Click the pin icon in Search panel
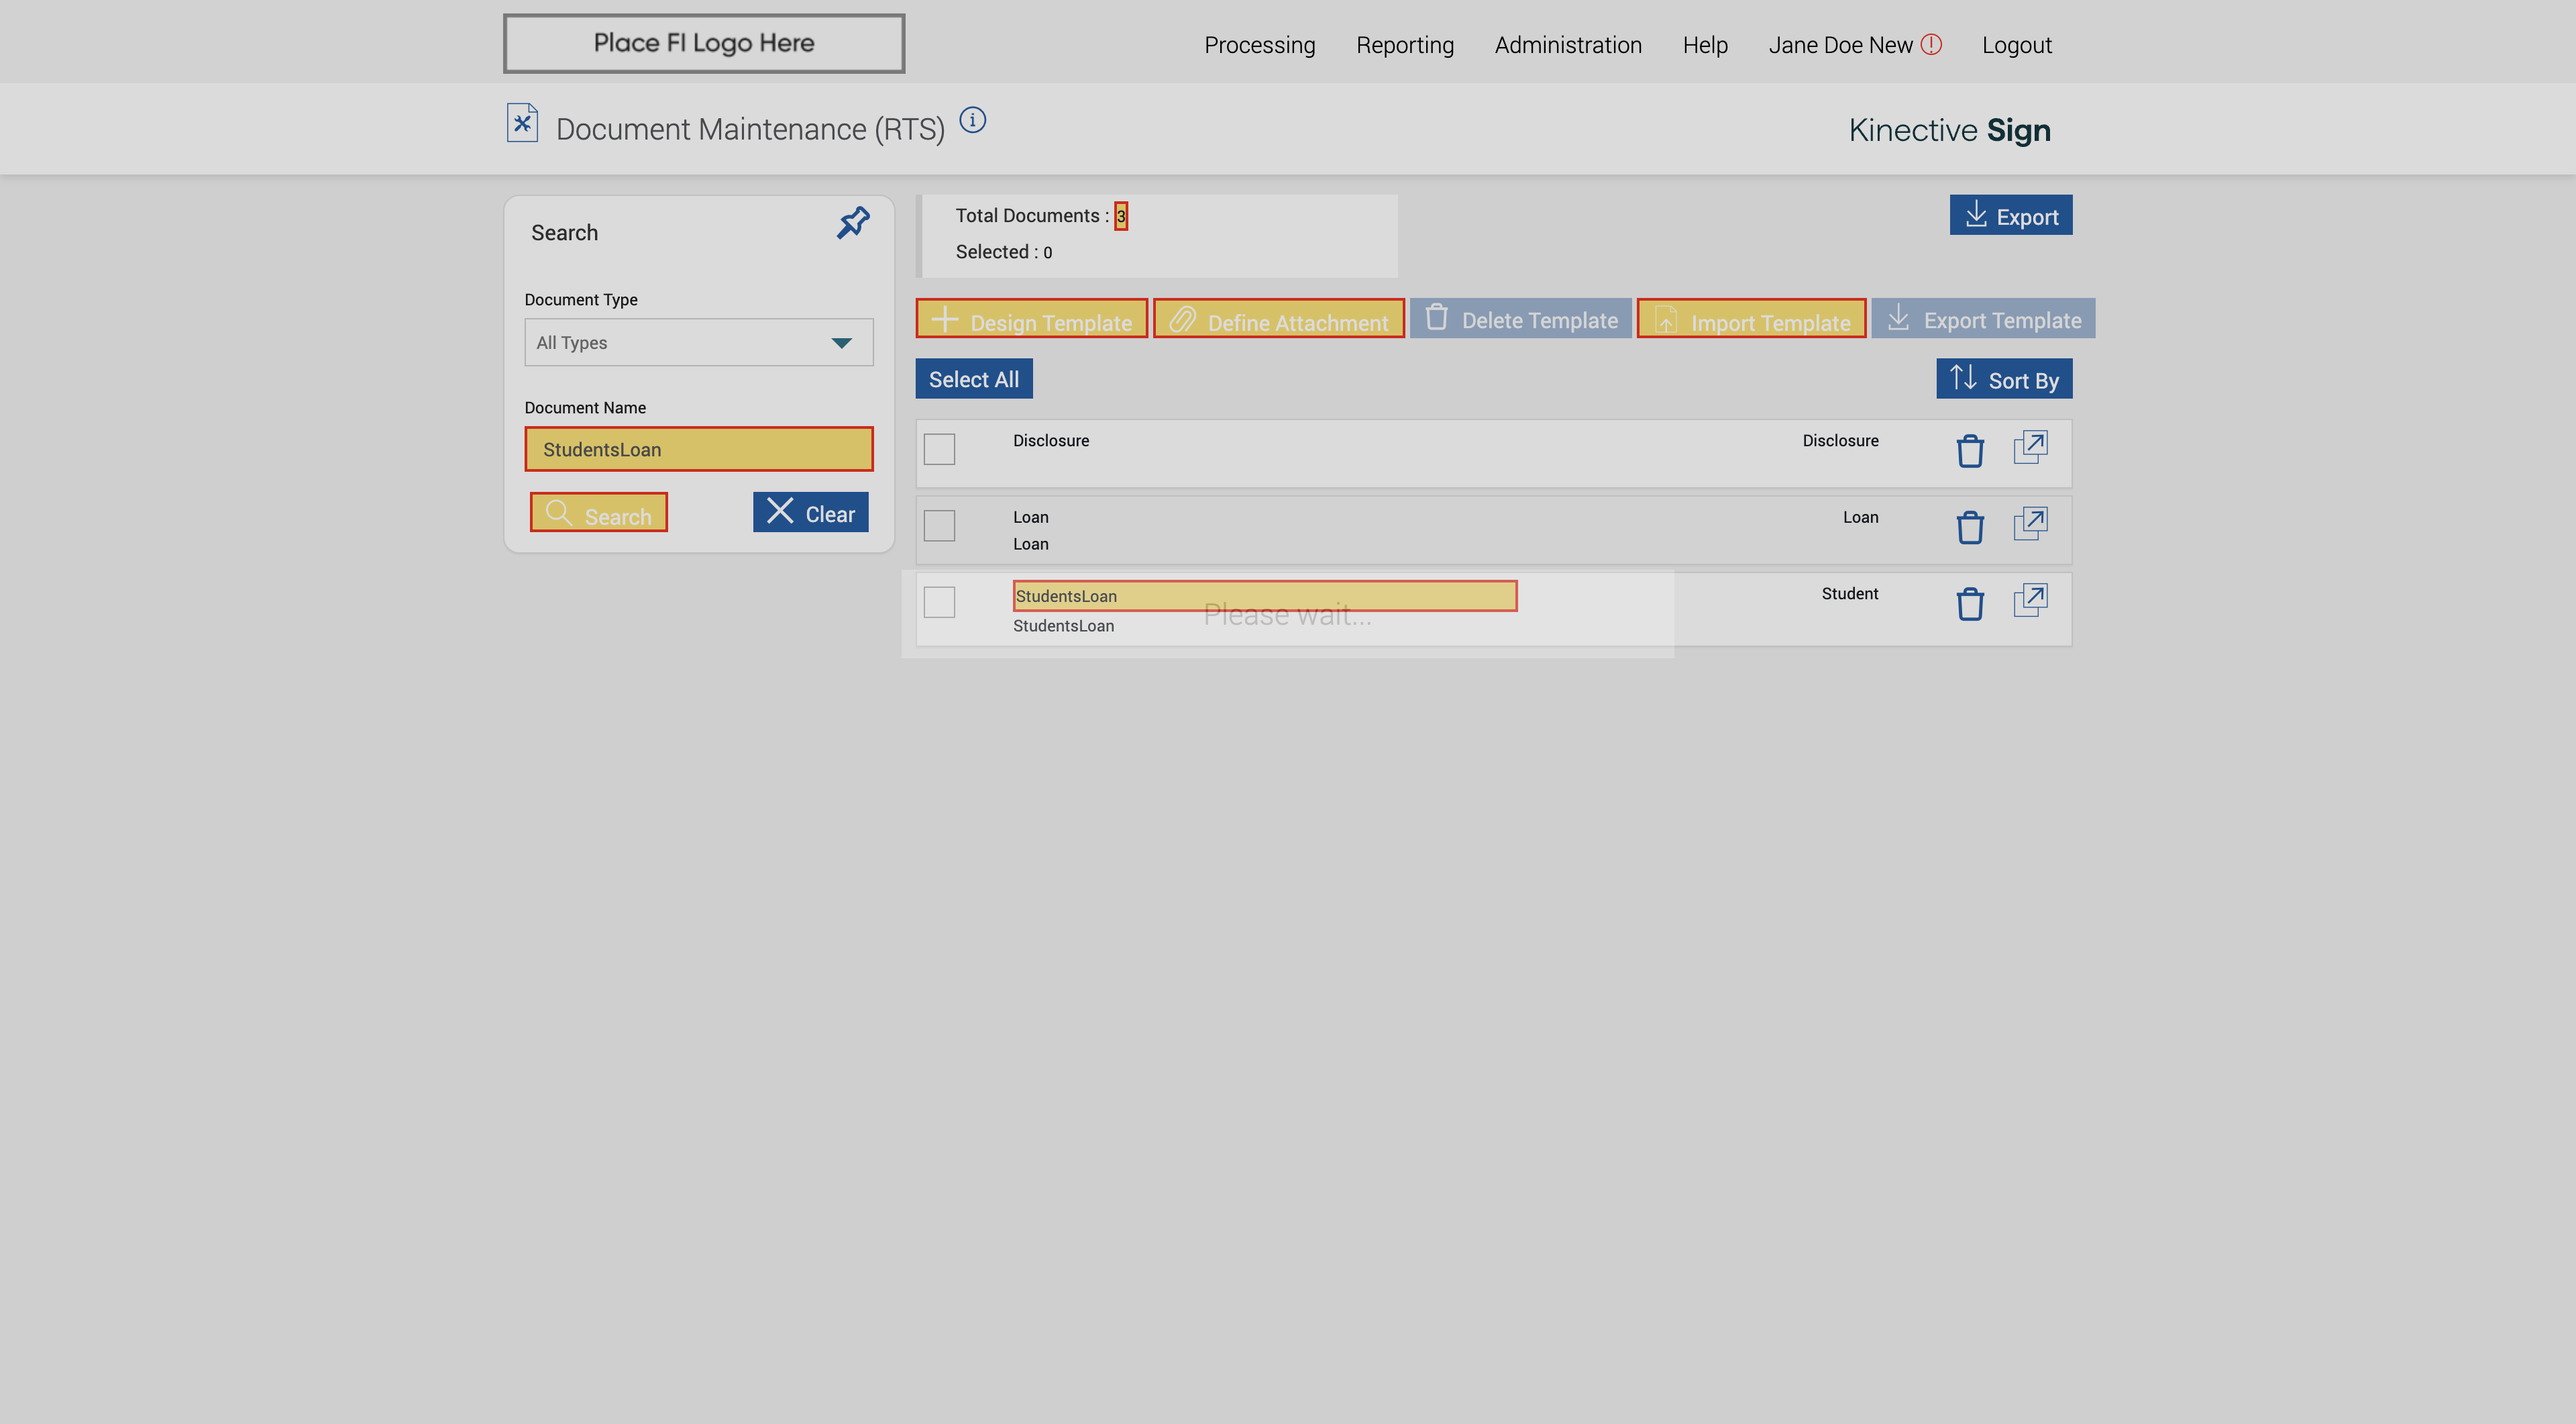Screen dimensions: 2576x1424 pyautogui.click(x=853, y=222)
